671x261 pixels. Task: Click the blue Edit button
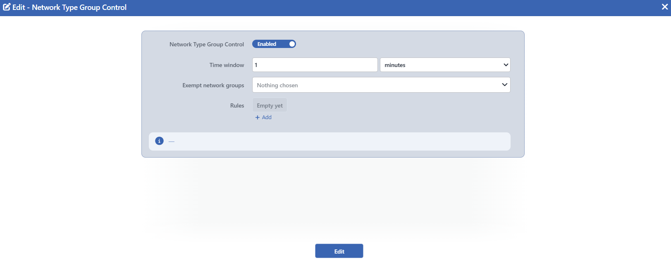(x=339, y=251)
